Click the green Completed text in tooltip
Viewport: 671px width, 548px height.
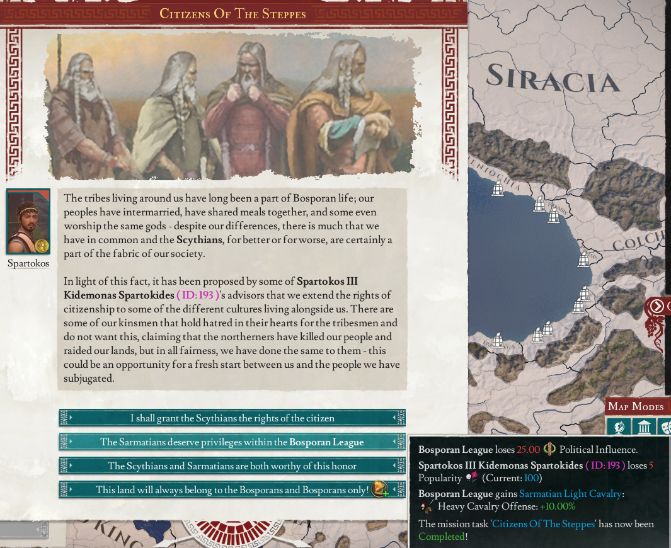point(441,537)
